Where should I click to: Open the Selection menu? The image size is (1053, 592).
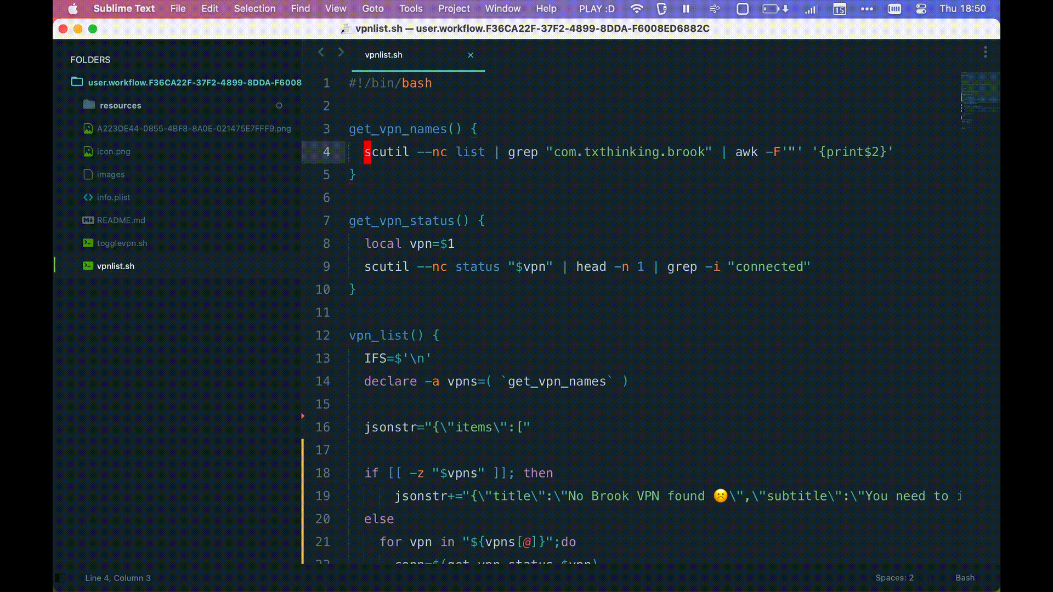coord(254,9)
